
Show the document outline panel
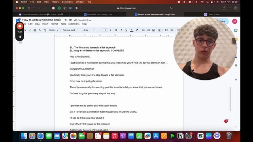[x=21, y=43]
